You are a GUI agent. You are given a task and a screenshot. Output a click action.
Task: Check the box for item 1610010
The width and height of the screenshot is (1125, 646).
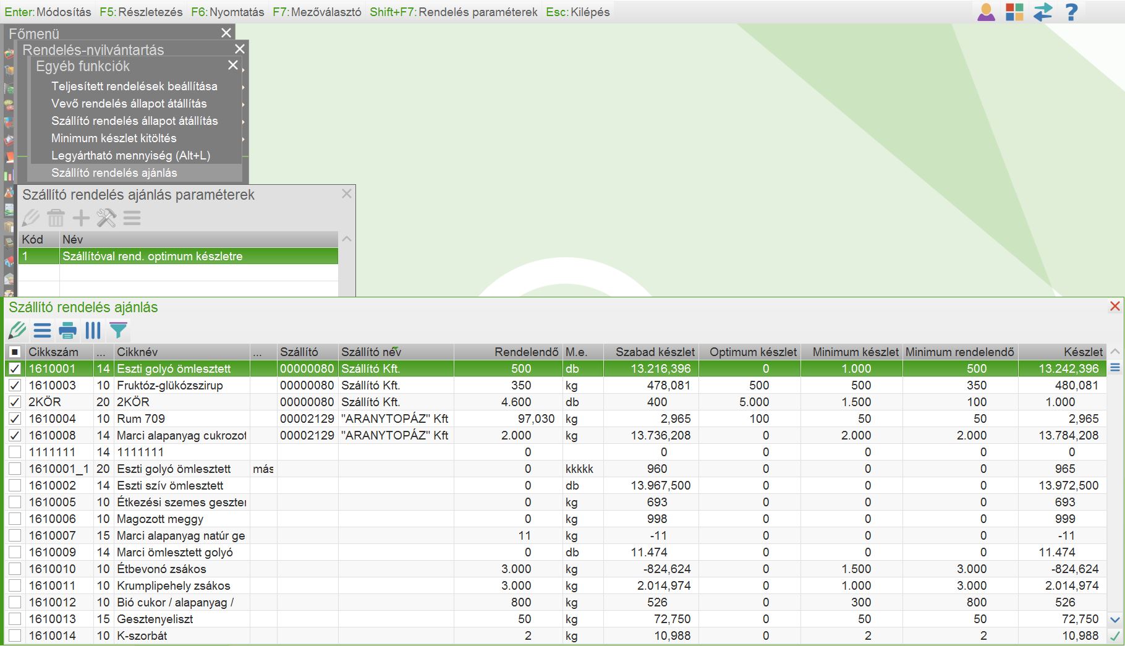pyautogui.click(x=15, y=569)
